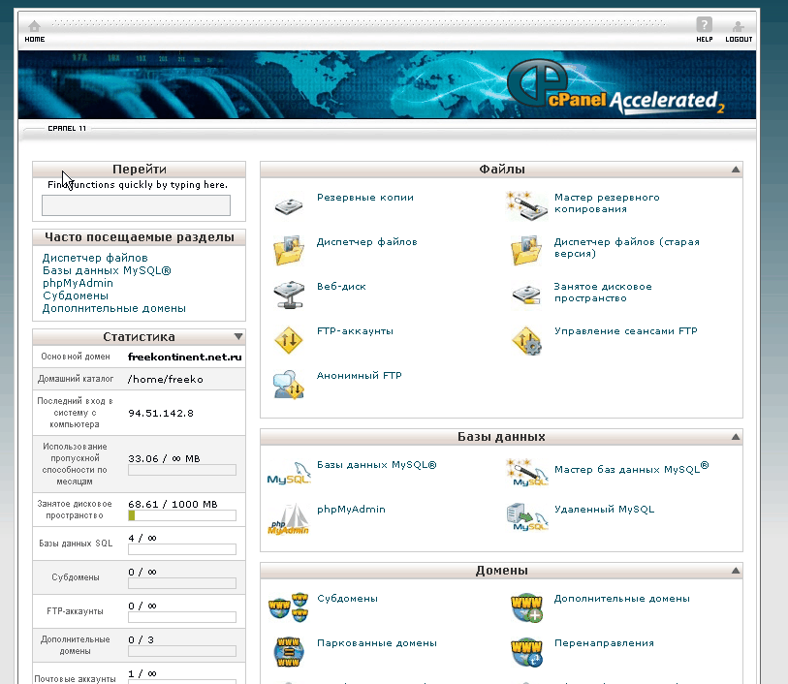This screenshot has height=684, width=788.
Task: Collapse the Файлы section arrow
Action: (736, 170)
